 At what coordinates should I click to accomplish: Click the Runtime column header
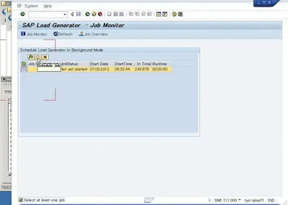click(x=162, y=64)
